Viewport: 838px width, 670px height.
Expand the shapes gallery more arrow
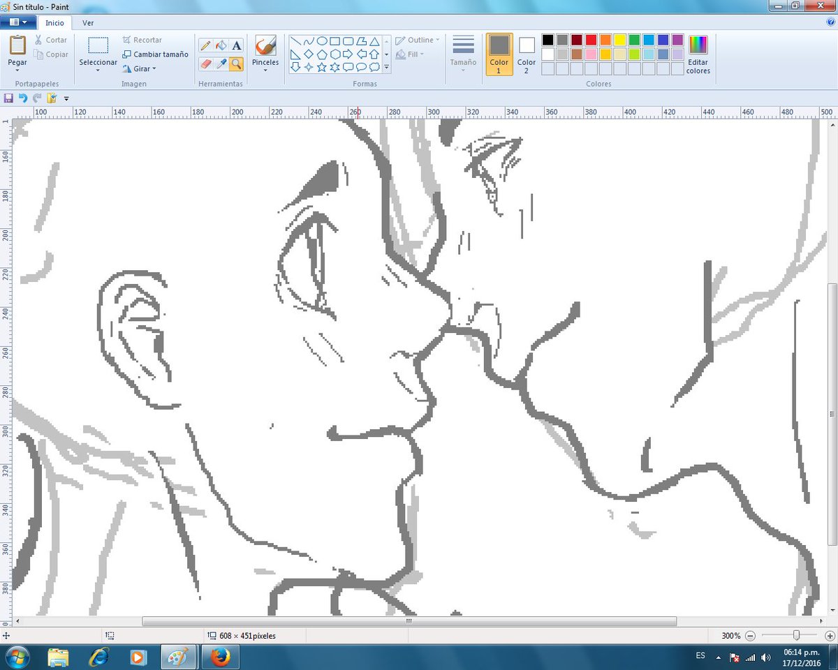[387, 68]
